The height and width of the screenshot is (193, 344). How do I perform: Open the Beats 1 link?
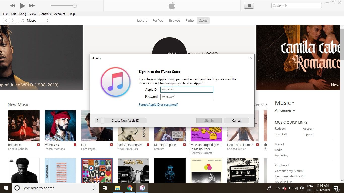coord(279,144)
